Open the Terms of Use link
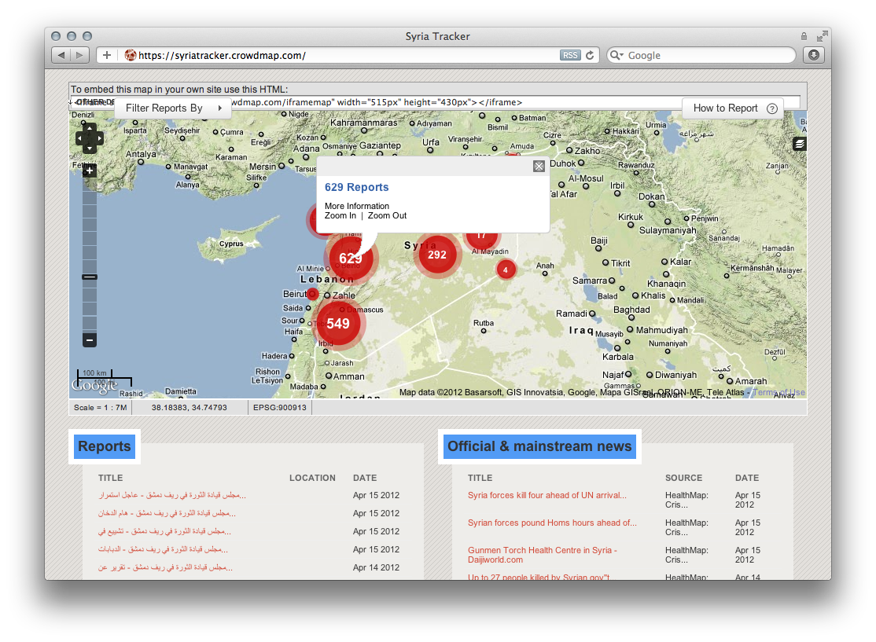This screenshot has width=876, height=642. 779,392
